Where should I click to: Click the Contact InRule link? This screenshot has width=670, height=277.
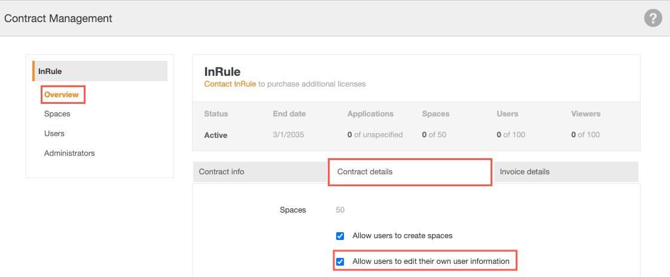230,84
